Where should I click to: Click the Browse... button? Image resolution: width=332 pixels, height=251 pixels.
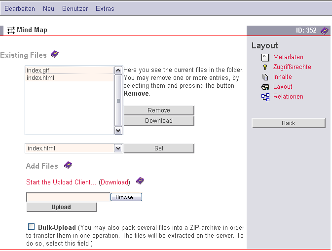point(126,197)
